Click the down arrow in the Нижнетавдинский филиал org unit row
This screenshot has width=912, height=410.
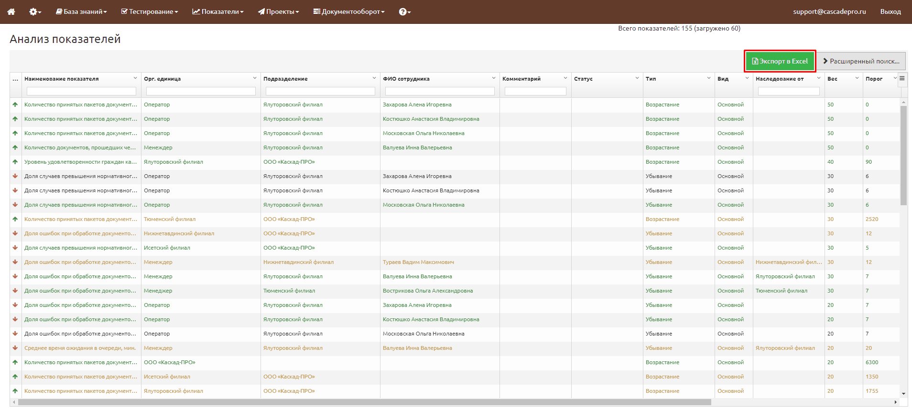point(15,233)
